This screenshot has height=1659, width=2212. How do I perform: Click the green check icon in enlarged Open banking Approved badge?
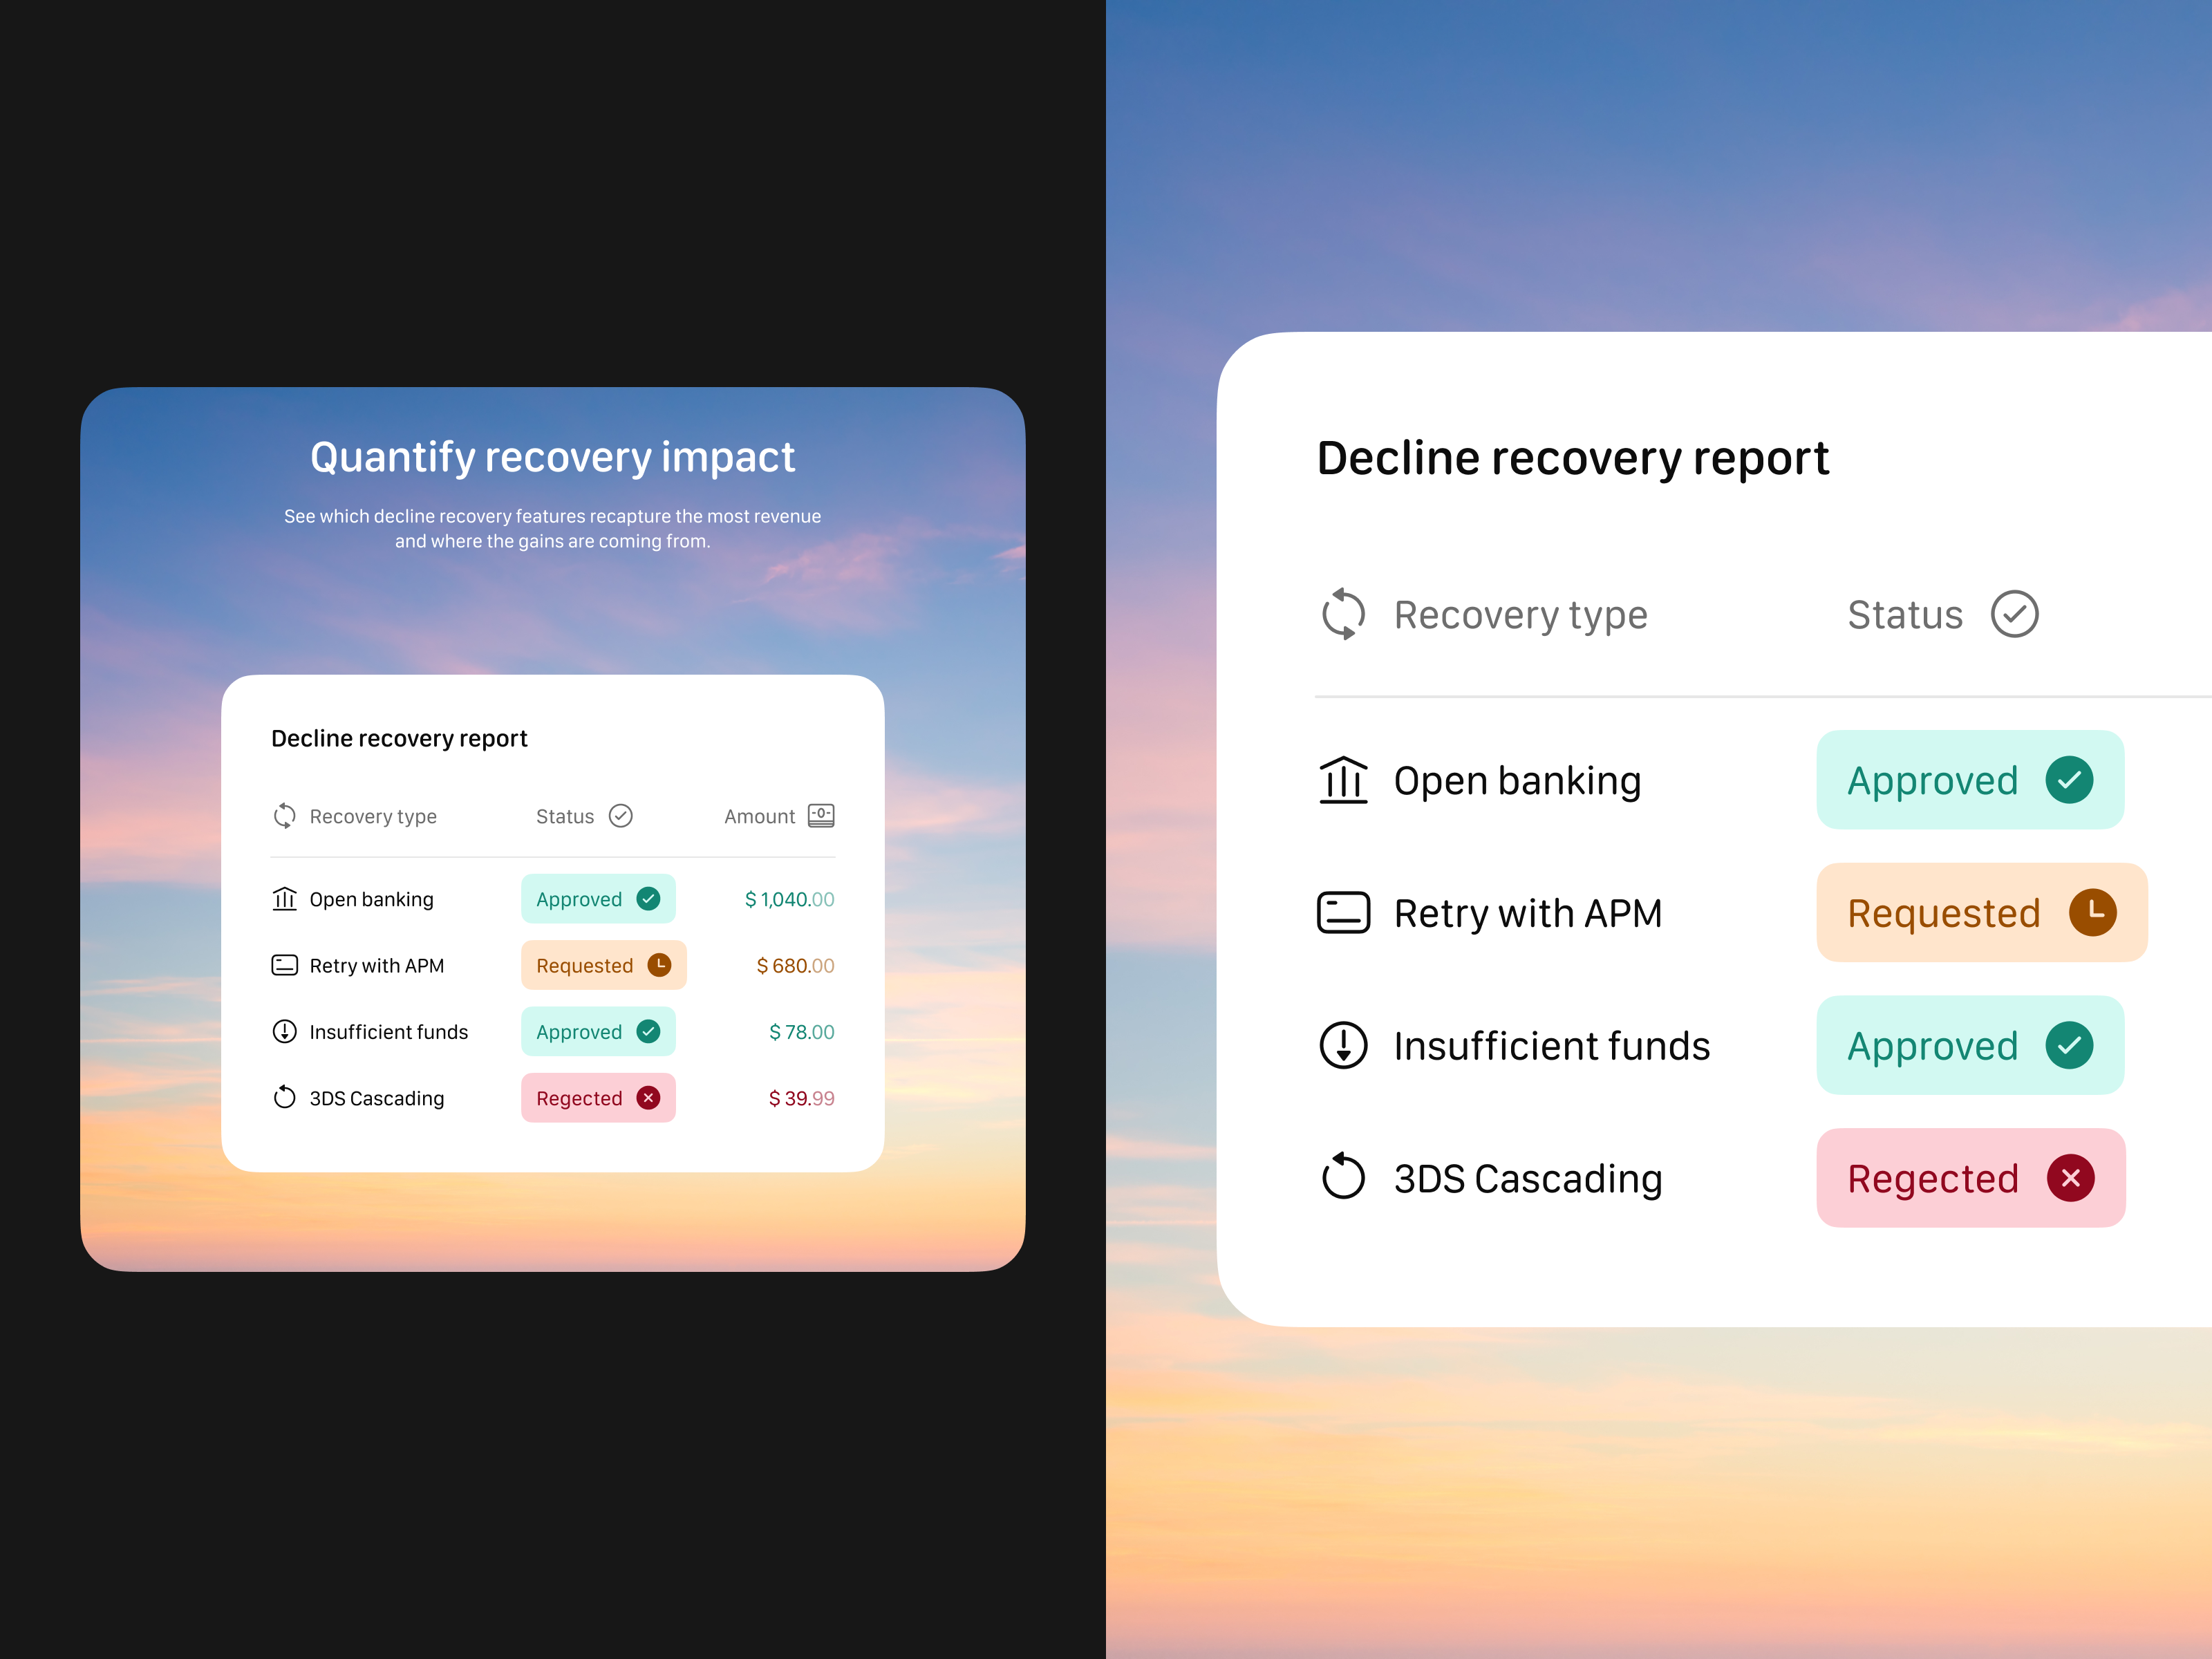point(2069,780)
